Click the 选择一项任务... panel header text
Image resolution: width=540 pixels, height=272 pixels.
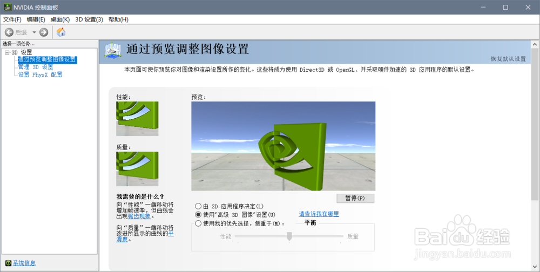18,44
